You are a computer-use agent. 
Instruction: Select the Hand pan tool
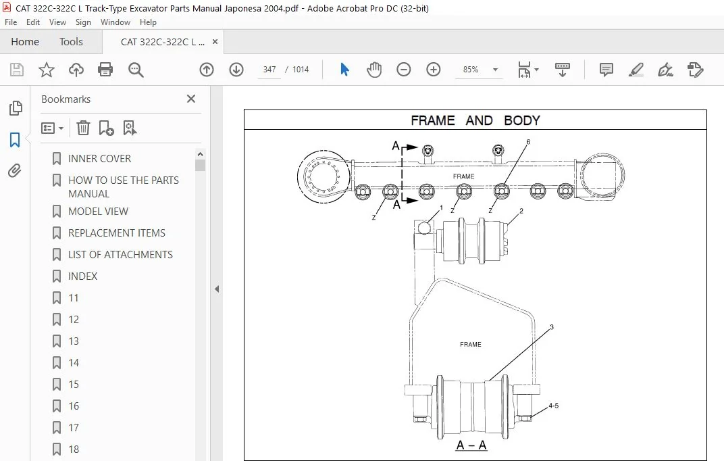(x=374, y=70)
